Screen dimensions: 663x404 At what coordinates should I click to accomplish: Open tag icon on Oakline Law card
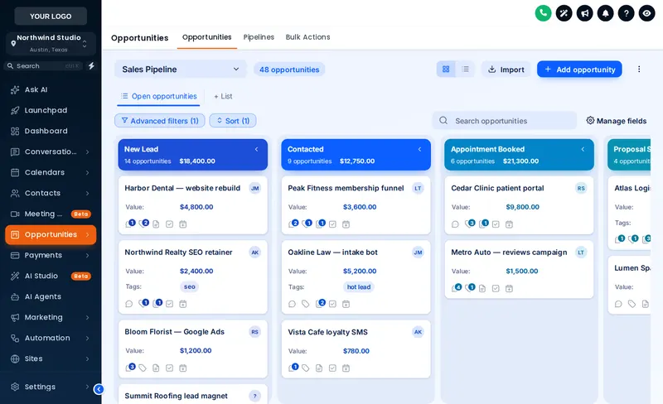305,304
